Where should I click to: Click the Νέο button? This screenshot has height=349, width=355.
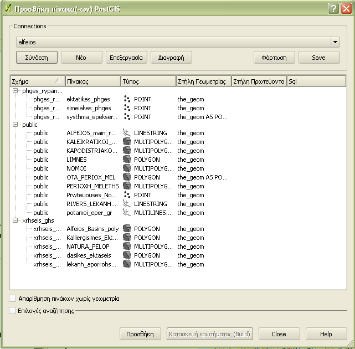click(81, 58)
